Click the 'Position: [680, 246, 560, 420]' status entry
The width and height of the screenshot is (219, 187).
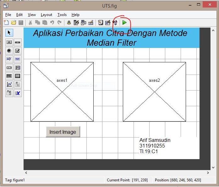pos(178,180)
